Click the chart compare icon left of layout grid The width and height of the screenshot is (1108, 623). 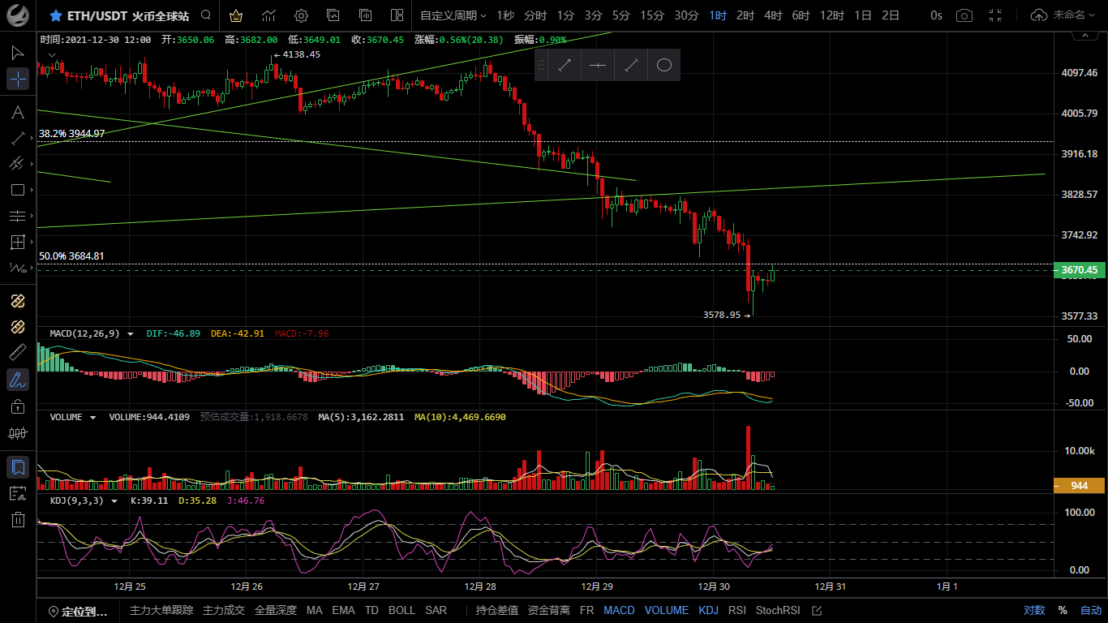pyautogui.click(x=365, y=15)
